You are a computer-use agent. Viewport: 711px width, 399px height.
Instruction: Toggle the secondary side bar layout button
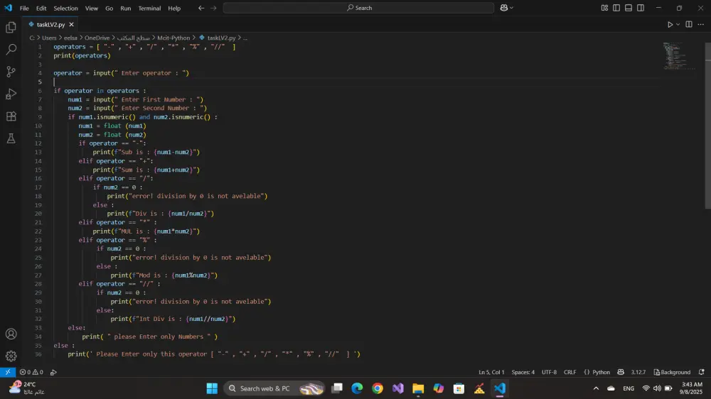point(641,8)
